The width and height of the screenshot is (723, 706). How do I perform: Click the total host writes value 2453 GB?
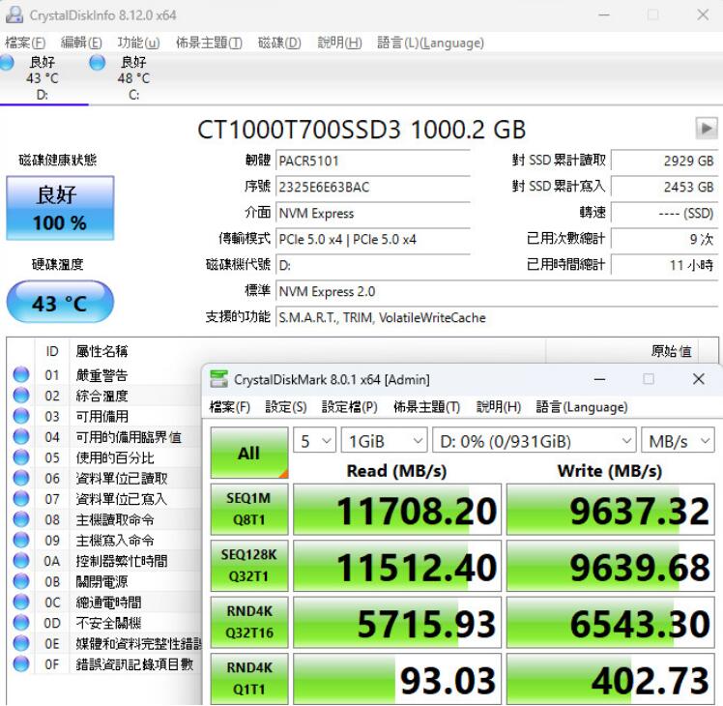[664, 187]
